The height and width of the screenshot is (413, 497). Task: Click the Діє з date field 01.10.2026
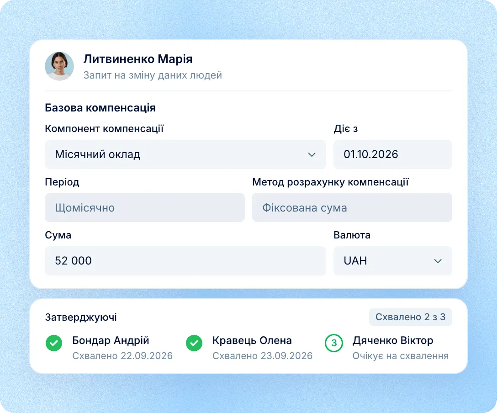(x=393, y=154)
